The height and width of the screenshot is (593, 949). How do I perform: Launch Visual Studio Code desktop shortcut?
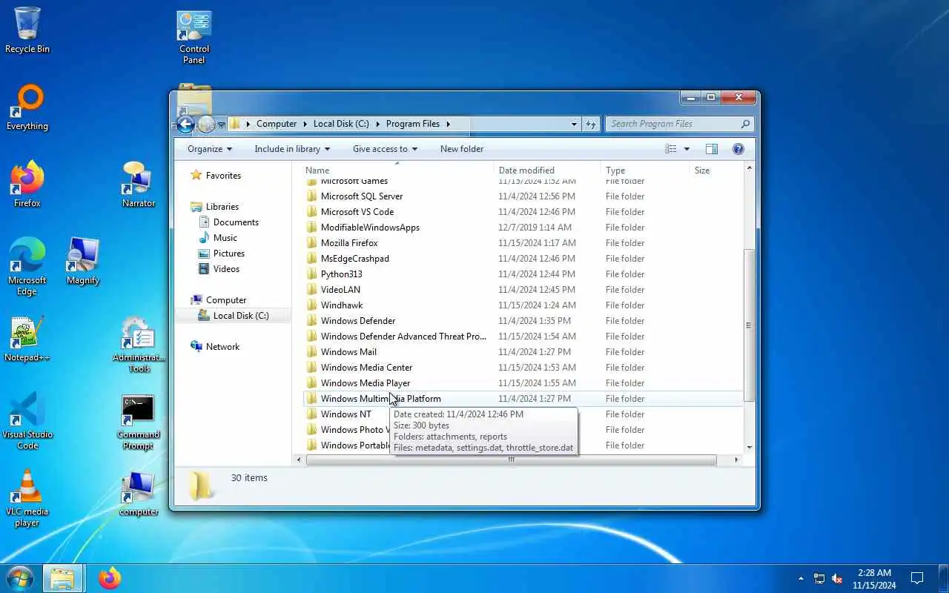[27, 421]
